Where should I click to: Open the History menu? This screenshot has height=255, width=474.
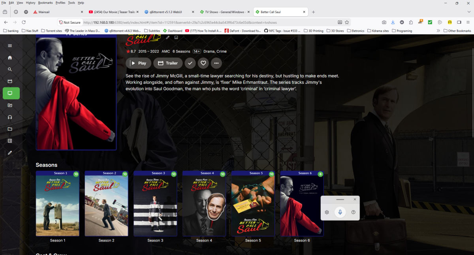click(30, 3)
